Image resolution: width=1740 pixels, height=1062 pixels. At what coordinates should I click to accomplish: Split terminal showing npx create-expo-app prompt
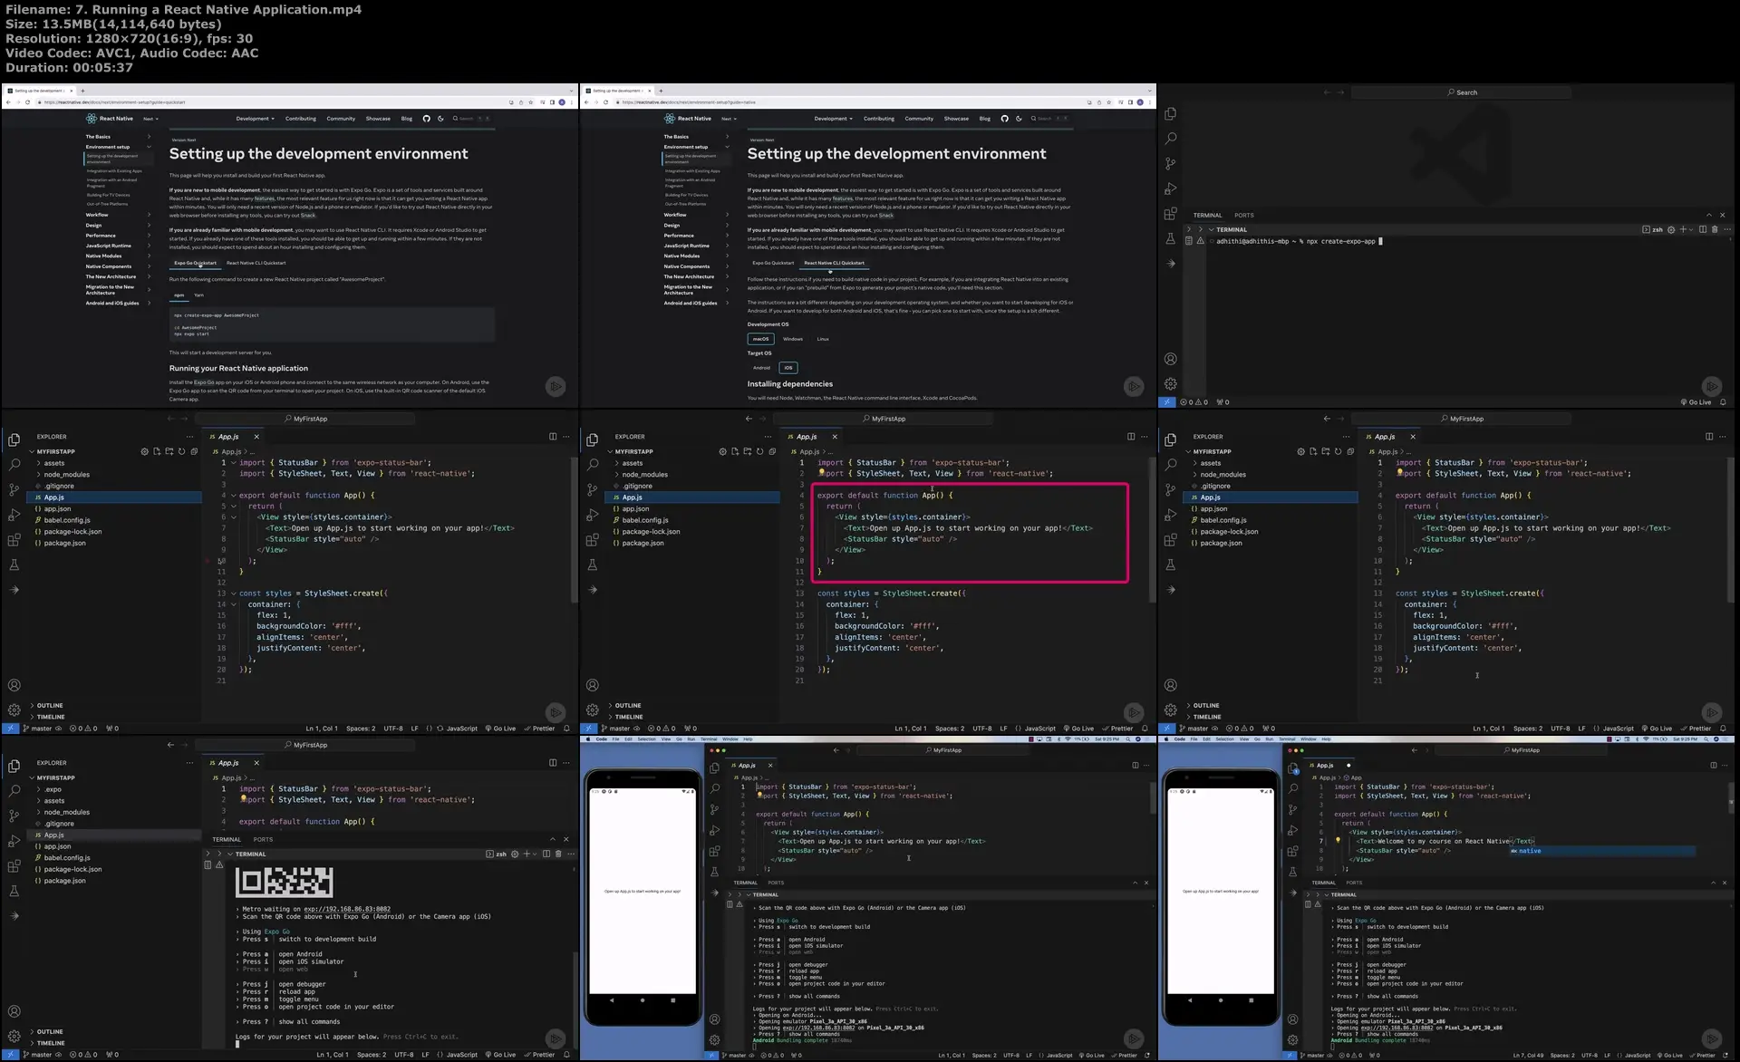tap(1702, 229)
